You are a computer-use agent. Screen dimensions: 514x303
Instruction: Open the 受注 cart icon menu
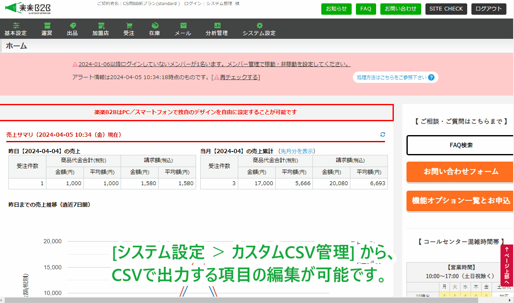point(129,26)
